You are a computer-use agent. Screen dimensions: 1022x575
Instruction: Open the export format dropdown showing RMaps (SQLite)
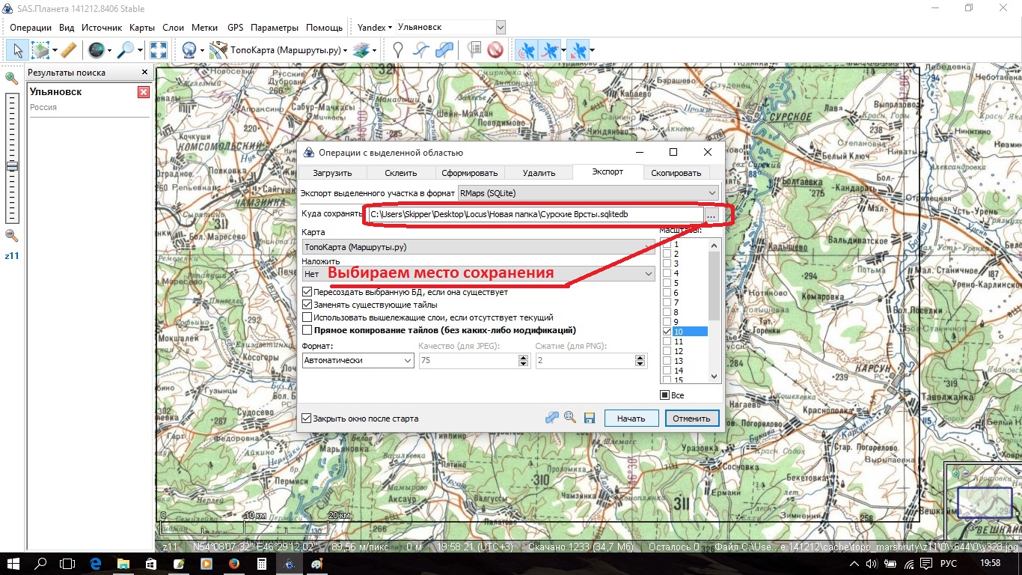[587, 193]
